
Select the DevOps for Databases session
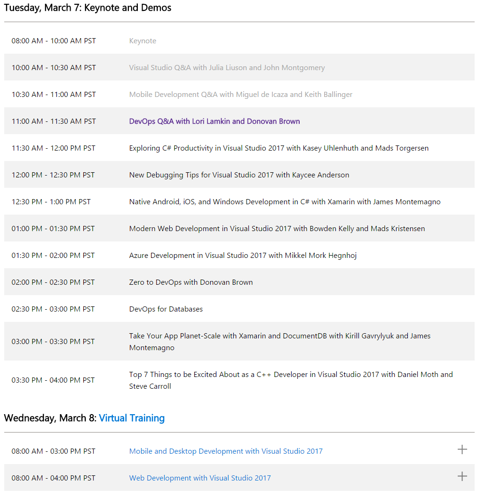point(166,309)
